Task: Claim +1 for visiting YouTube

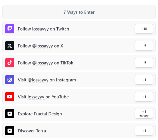Action: [x=144, y=97]
